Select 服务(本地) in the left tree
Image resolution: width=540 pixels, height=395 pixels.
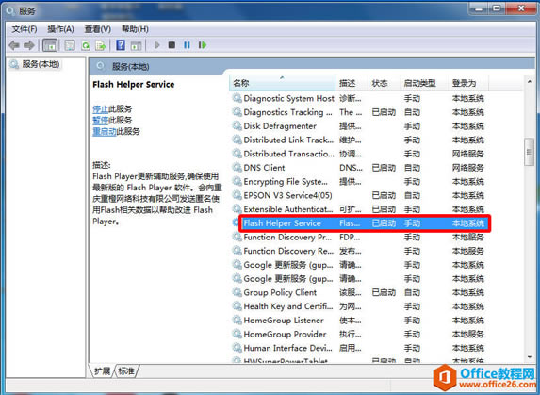(x=41, y=64)
